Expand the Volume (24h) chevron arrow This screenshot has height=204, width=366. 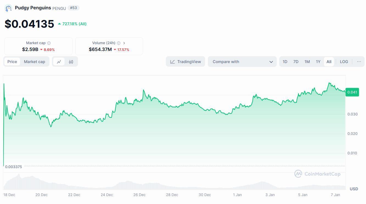tap(124, 43)
